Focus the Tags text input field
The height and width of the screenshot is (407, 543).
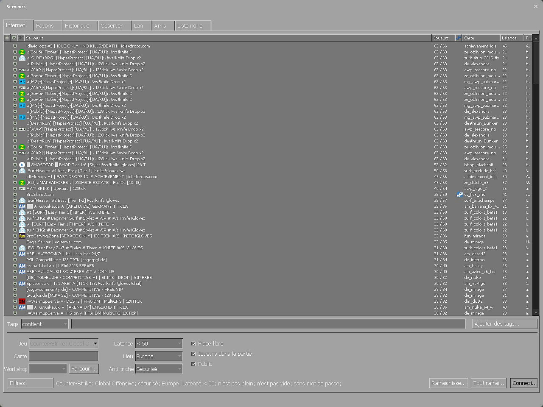(268, 324)
